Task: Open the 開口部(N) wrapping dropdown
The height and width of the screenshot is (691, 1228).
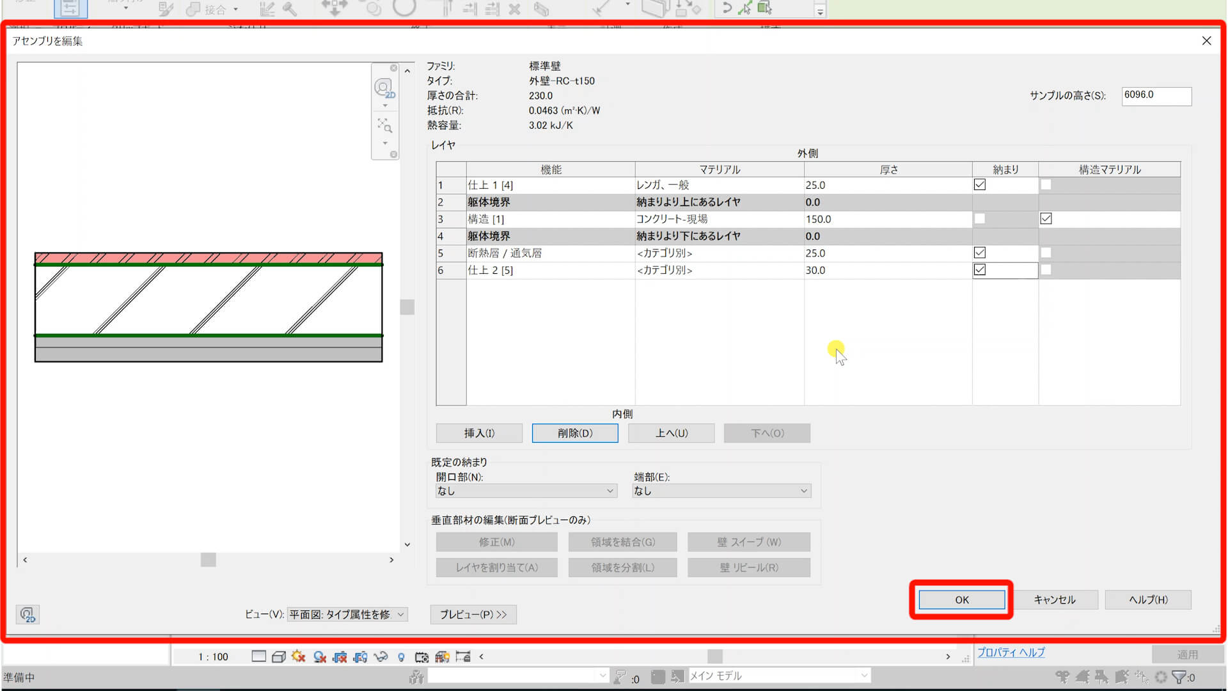Action: [x=526, y=491]
